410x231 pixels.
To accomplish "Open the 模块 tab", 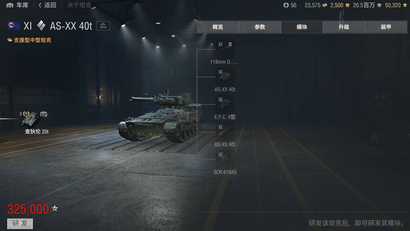I will 302,27.
